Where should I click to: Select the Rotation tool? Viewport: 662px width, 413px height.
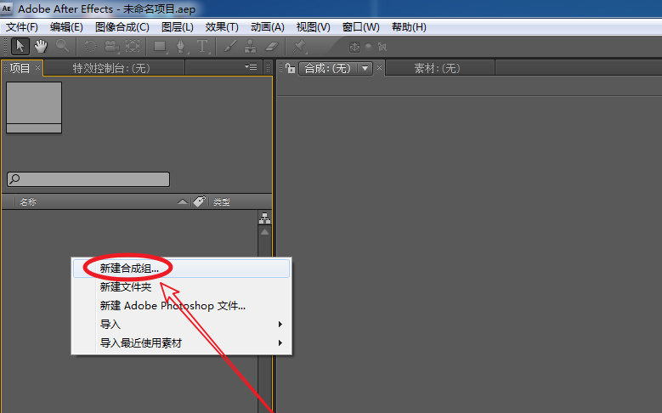point(90,46)
